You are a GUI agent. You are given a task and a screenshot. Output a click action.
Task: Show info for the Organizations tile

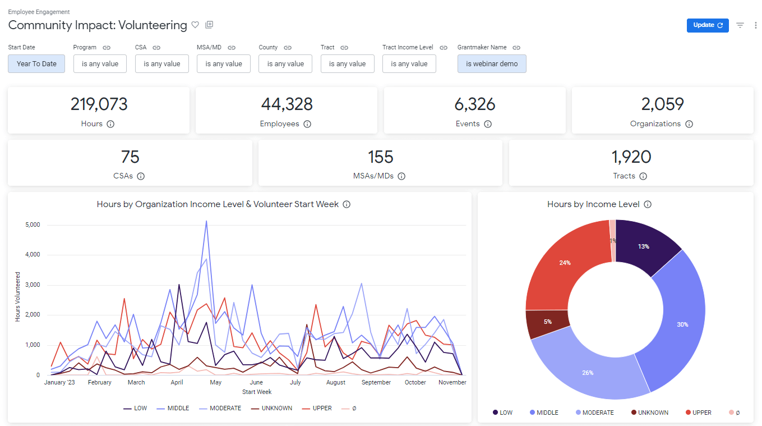[689, 124]
